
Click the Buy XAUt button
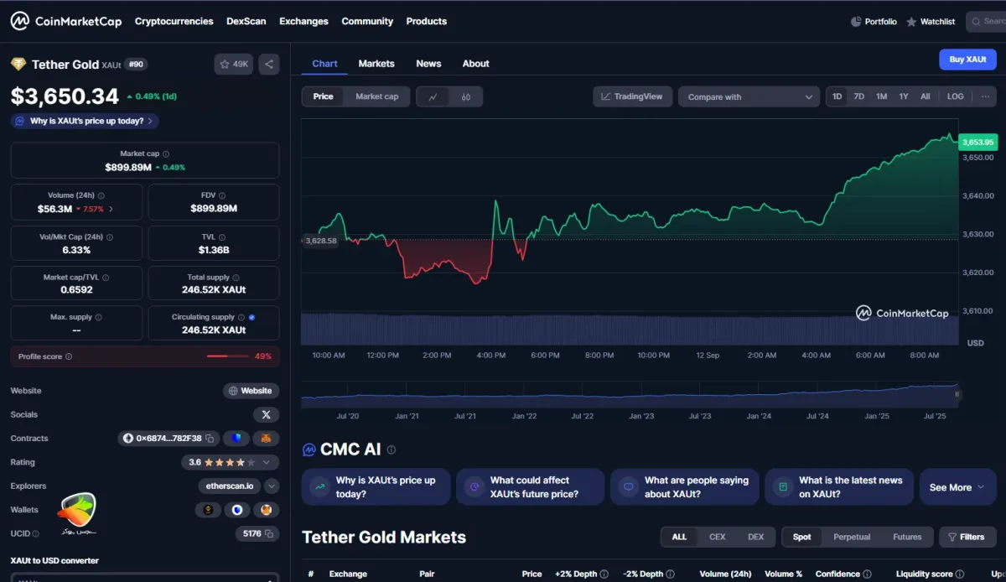(x=967, y=60)
